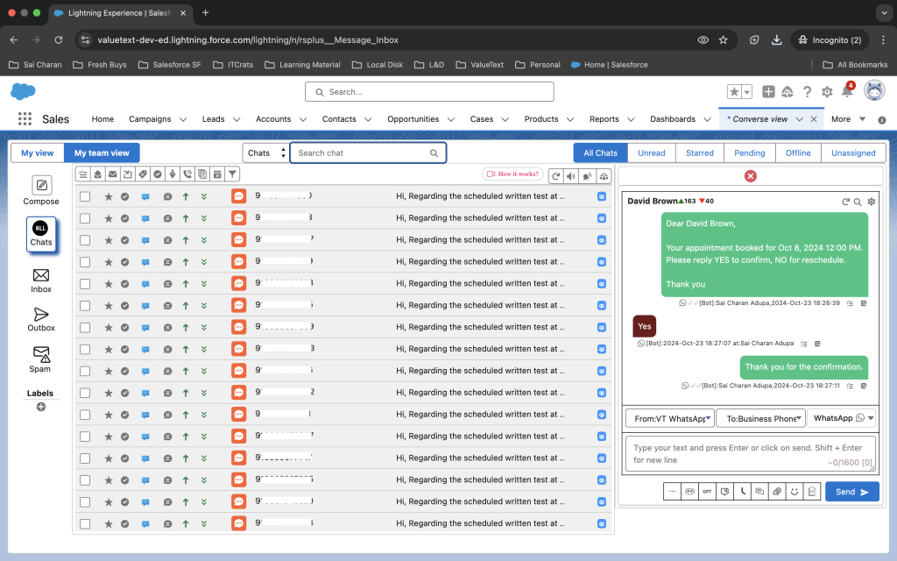Open the Chats type dropdown
The width and height of the screenshot is (897, 561).
tap(265, 153)
